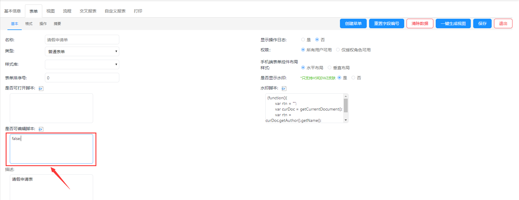Click the 水印脚本 scroll up arrow
This screenshot has height=200, width=519.
[346, 96]
